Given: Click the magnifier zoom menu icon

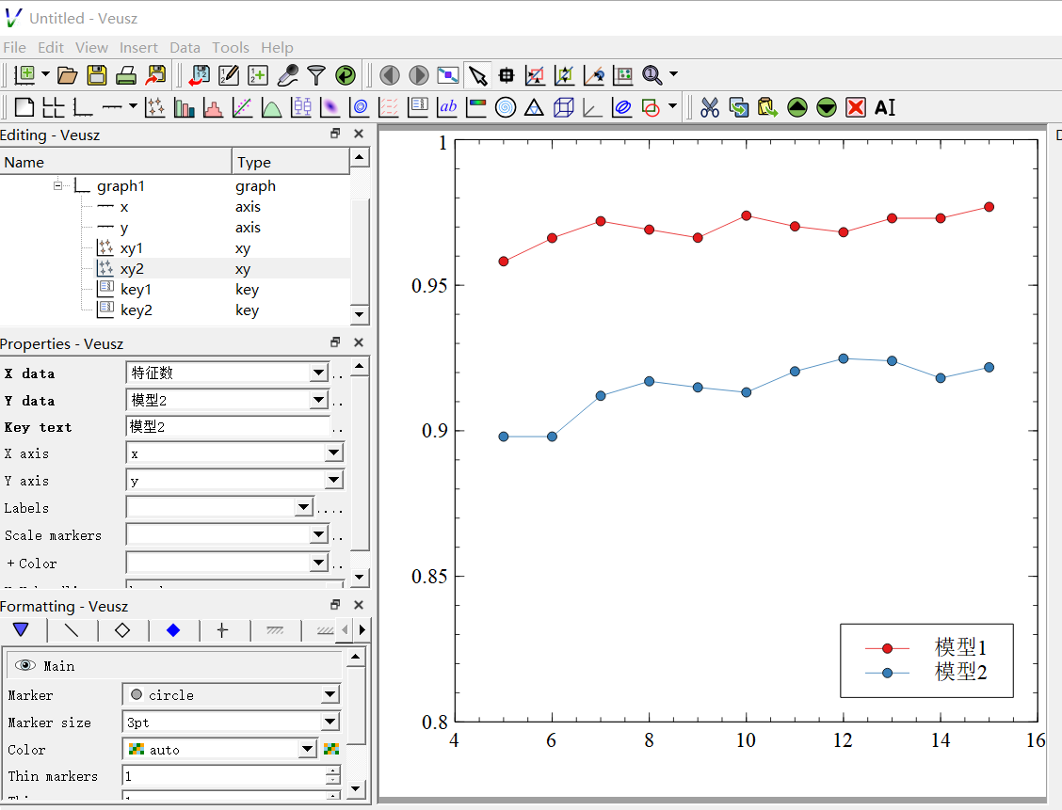Looking at the screenshot, I should pos(652,75).
